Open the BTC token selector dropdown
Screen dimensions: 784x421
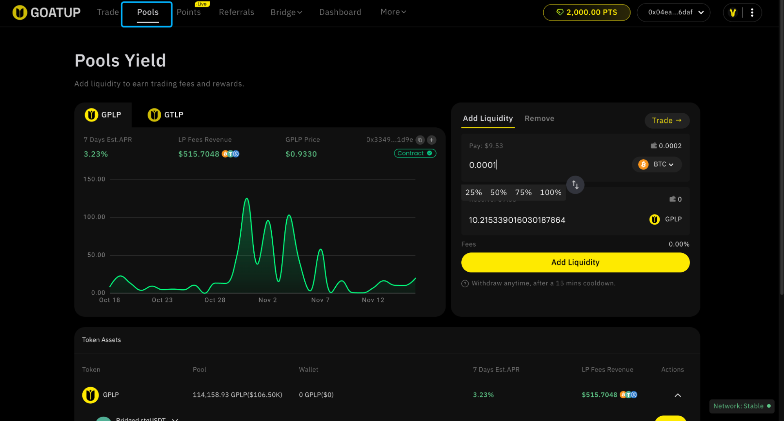click(x=657, y=164)
